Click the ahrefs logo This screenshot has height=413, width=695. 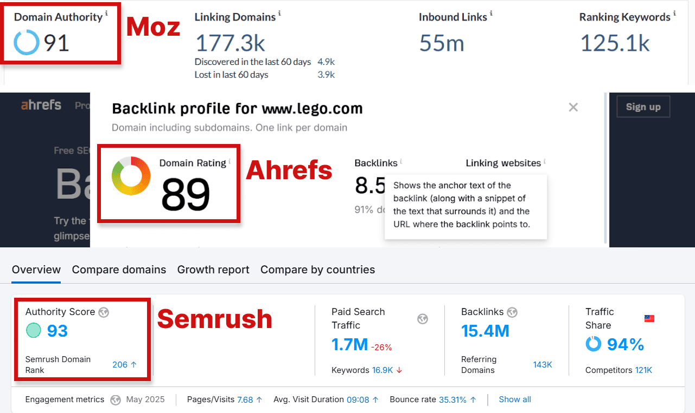click(41, 106)
